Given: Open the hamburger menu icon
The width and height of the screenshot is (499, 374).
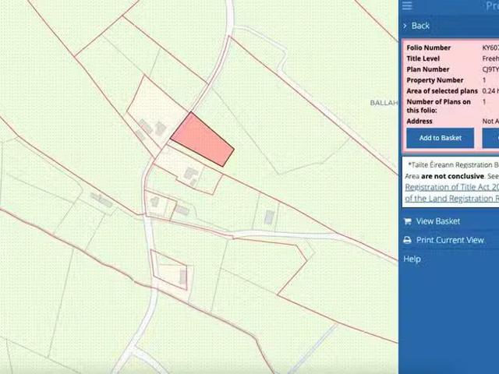Looking at the screenshot, I should pos(407,5).
